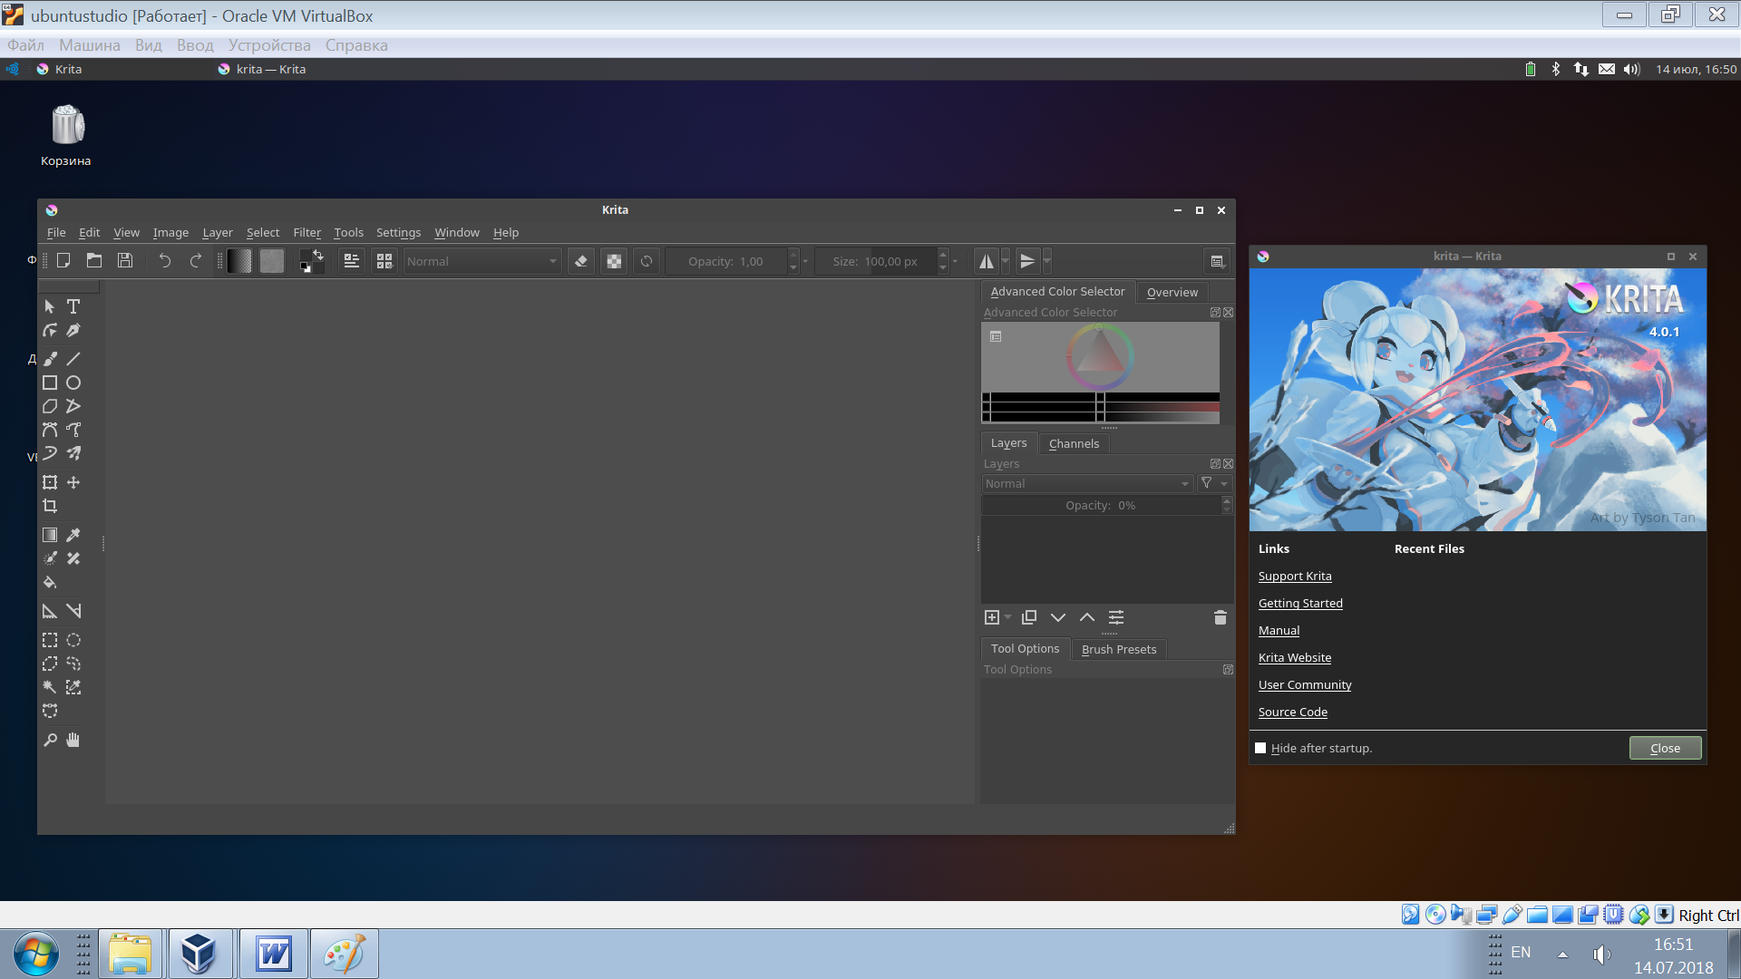1741x979 pixels.
Task: Select the Measure distance tool
Action: pyautogui.click(x=73, y=611)
